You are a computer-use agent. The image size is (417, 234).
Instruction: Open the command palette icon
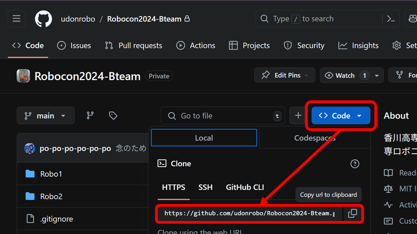click(391, 19)
